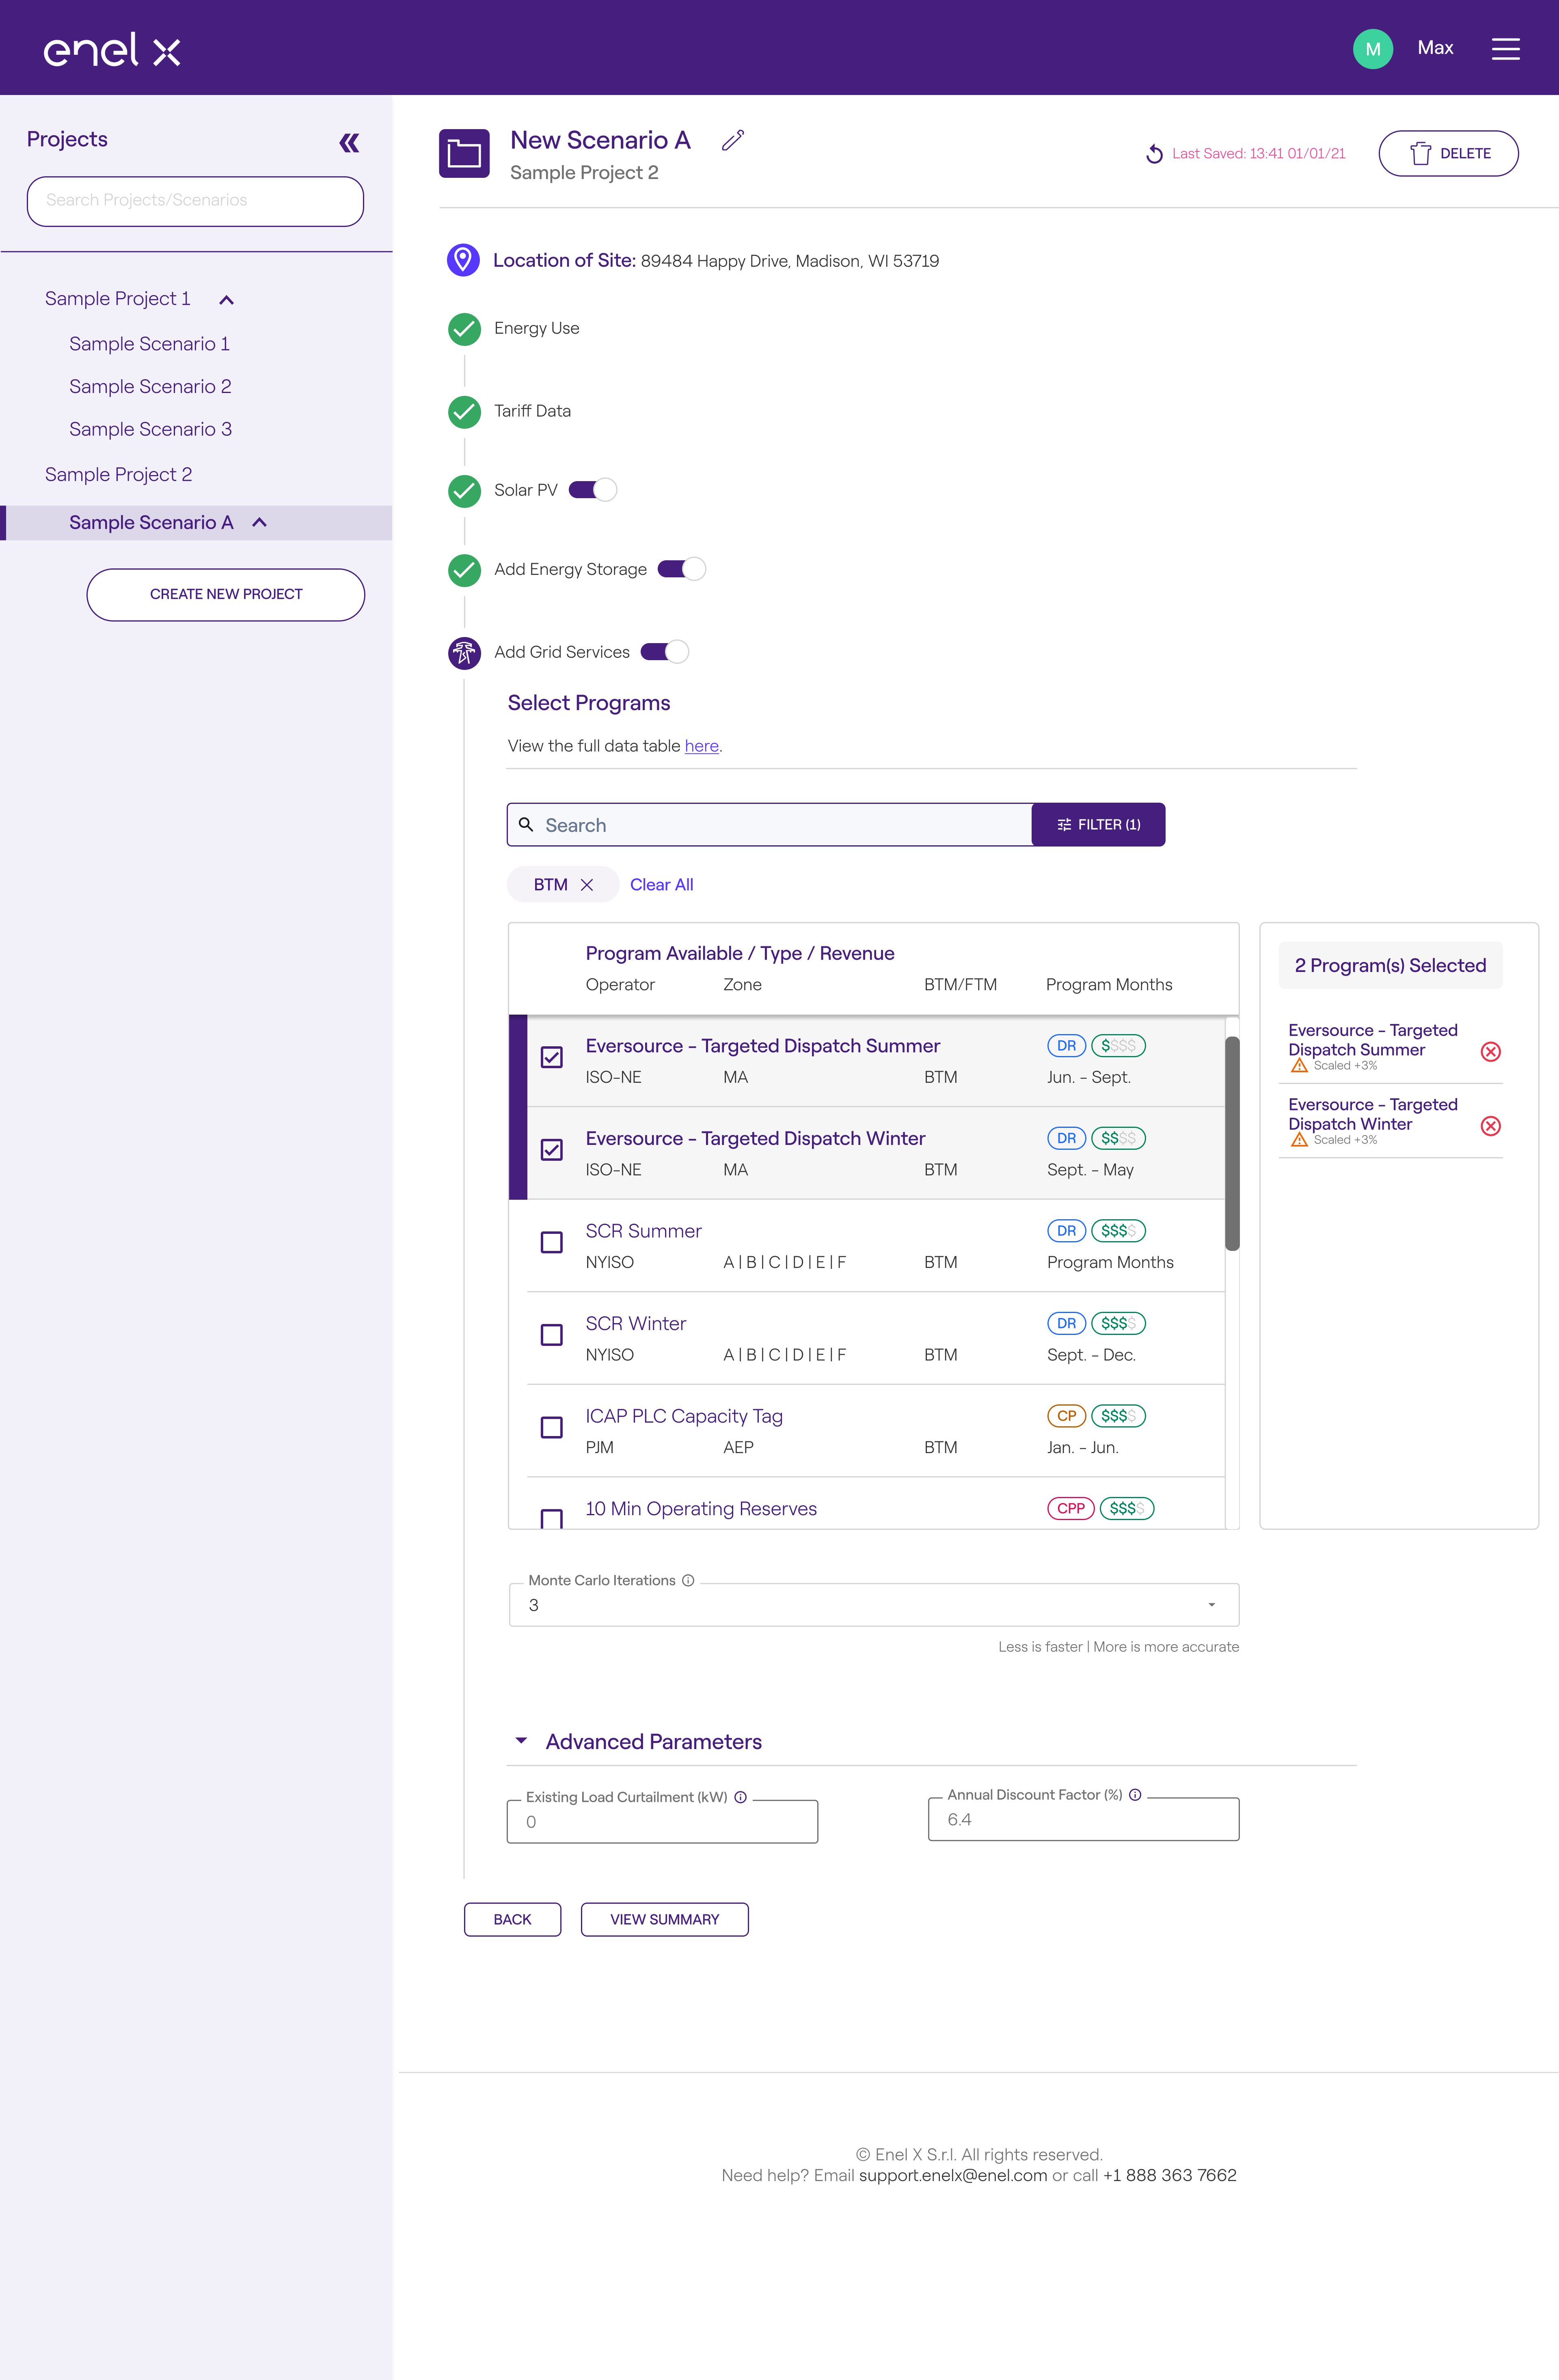Screen dimensions: 1559x2380
Task: Click revenue badge on SCR Winter row
Action: [1118, 1324]
